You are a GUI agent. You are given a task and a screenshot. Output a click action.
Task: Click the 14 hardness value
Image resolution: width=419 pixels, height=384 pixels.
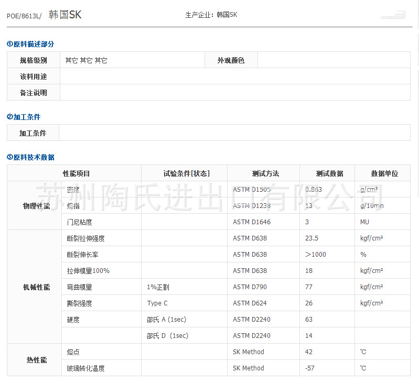click(x=309, y=335)
